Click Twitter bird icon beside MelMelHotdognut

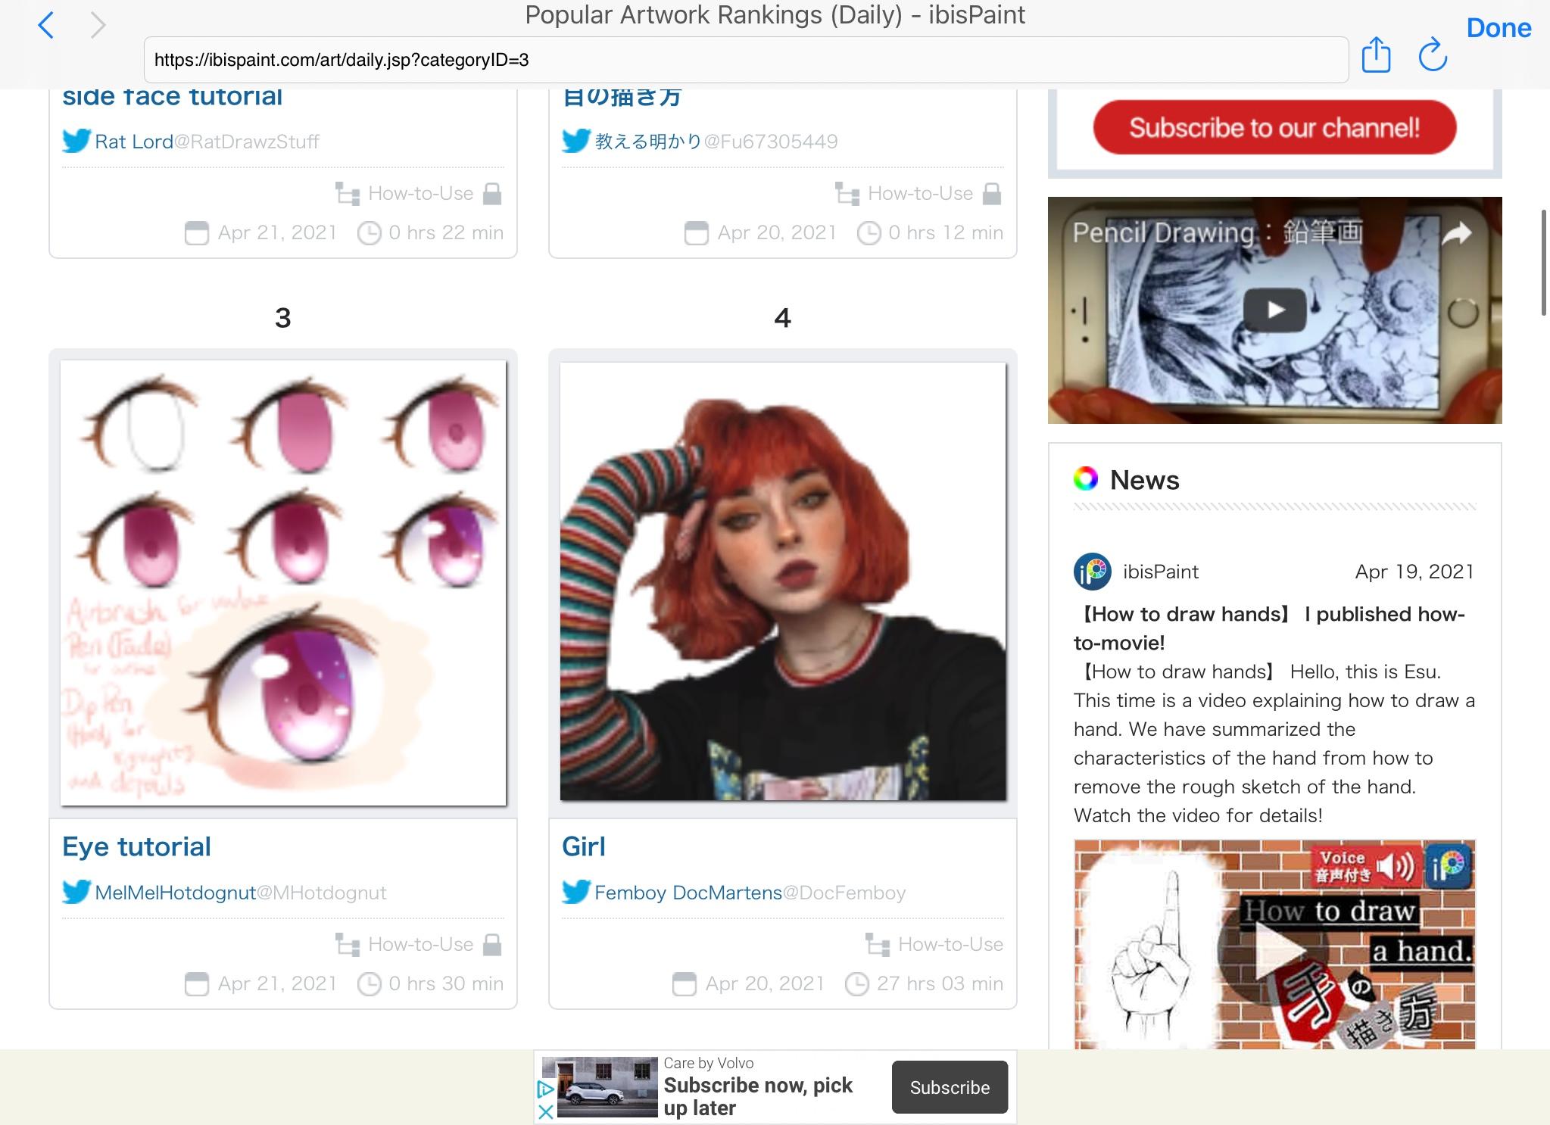click(76, 892)
